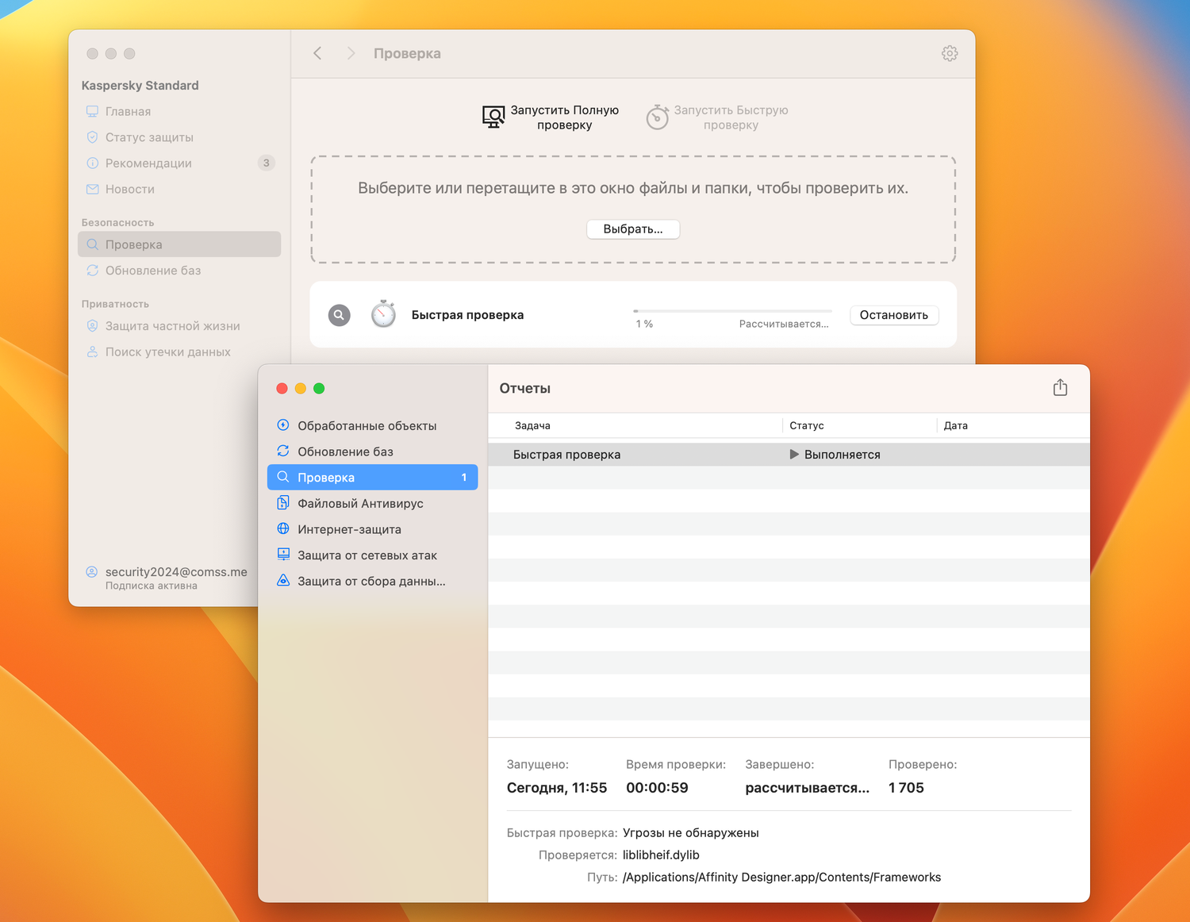Select Проверка category in Reports sidebar

click(373, 477)
